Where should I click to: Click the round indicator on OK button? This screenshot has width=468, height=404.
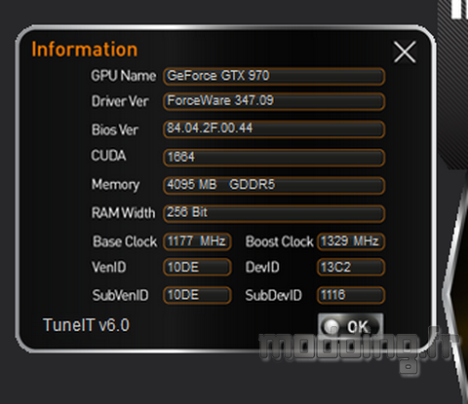tap(331, 326)
